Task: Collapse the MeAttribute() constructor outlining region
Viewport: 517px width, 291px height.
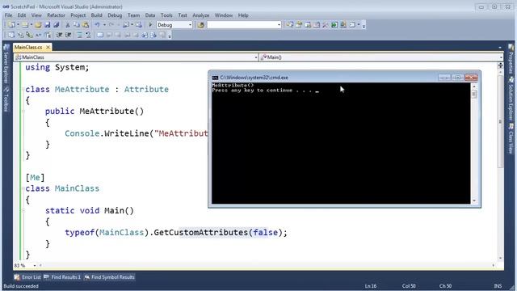Action: click(x=23, y=112)
